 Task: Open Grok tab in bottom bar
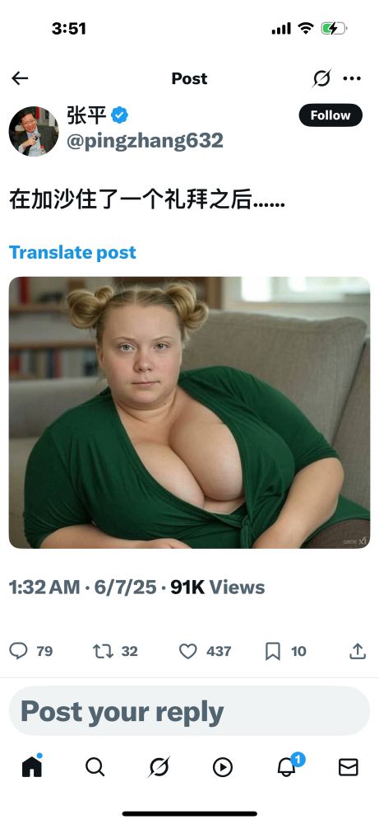pyautogui.click(x=159, y=767)
